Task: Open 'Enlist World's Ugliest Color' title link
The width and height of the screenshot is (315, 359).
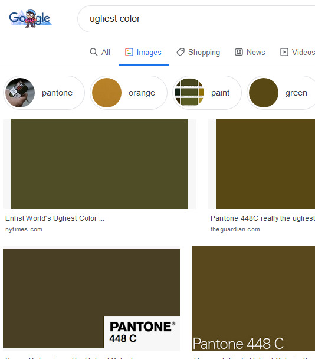Action: tap(55, 218)
